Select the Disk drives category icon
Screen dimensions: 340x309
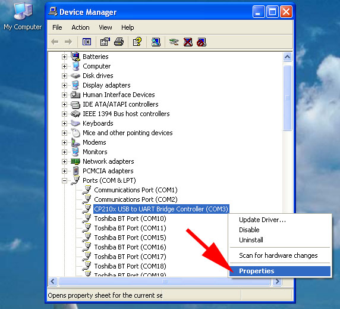tap(75, 76)
